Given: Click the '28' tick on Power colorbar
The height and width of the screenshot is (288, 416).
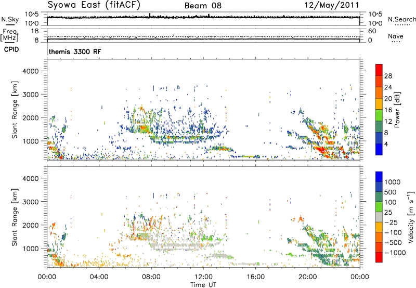Looking at the screenshot, I should pyautogui.click(x=388, y=76).
